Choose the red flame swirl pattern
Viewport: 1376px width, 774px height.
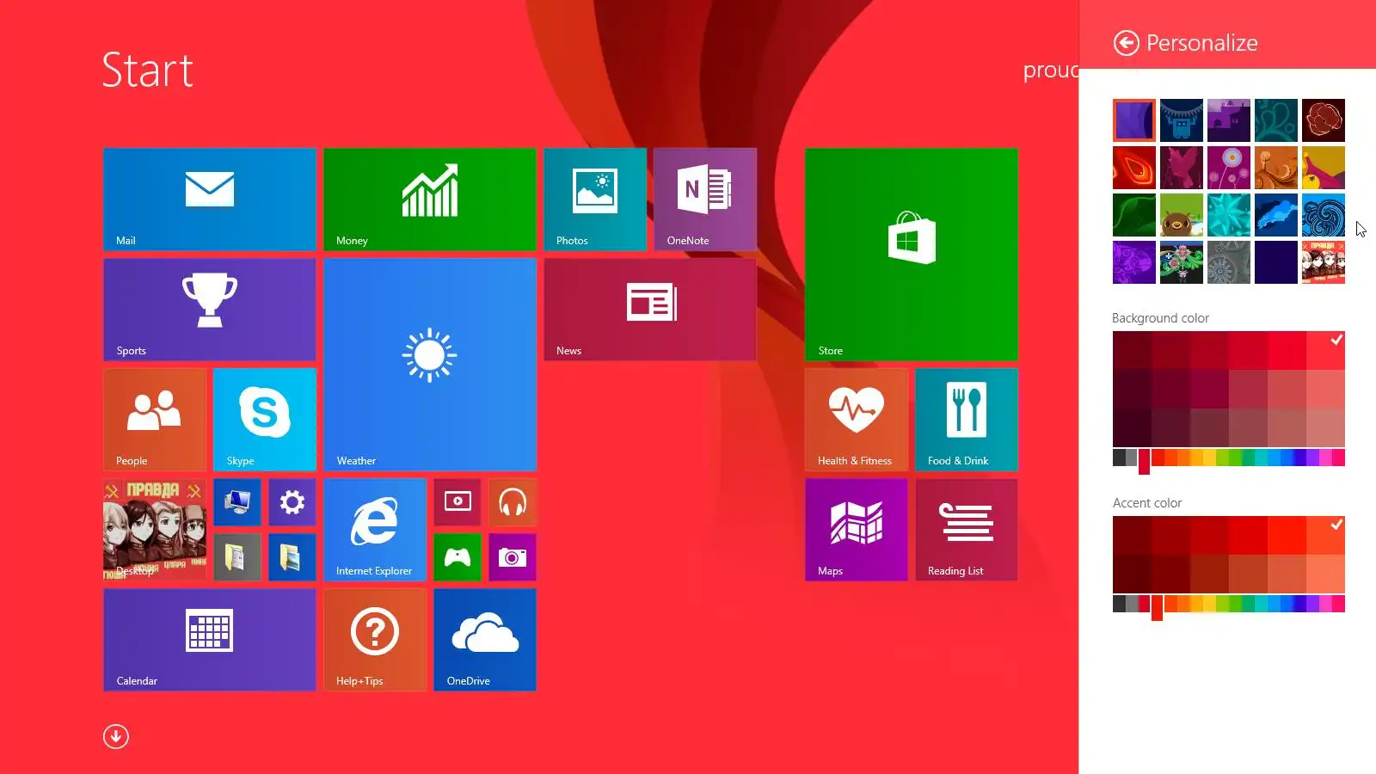[1134, 168]
